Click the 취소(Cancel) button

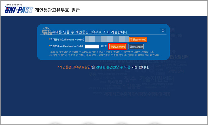tap(136, 47)
